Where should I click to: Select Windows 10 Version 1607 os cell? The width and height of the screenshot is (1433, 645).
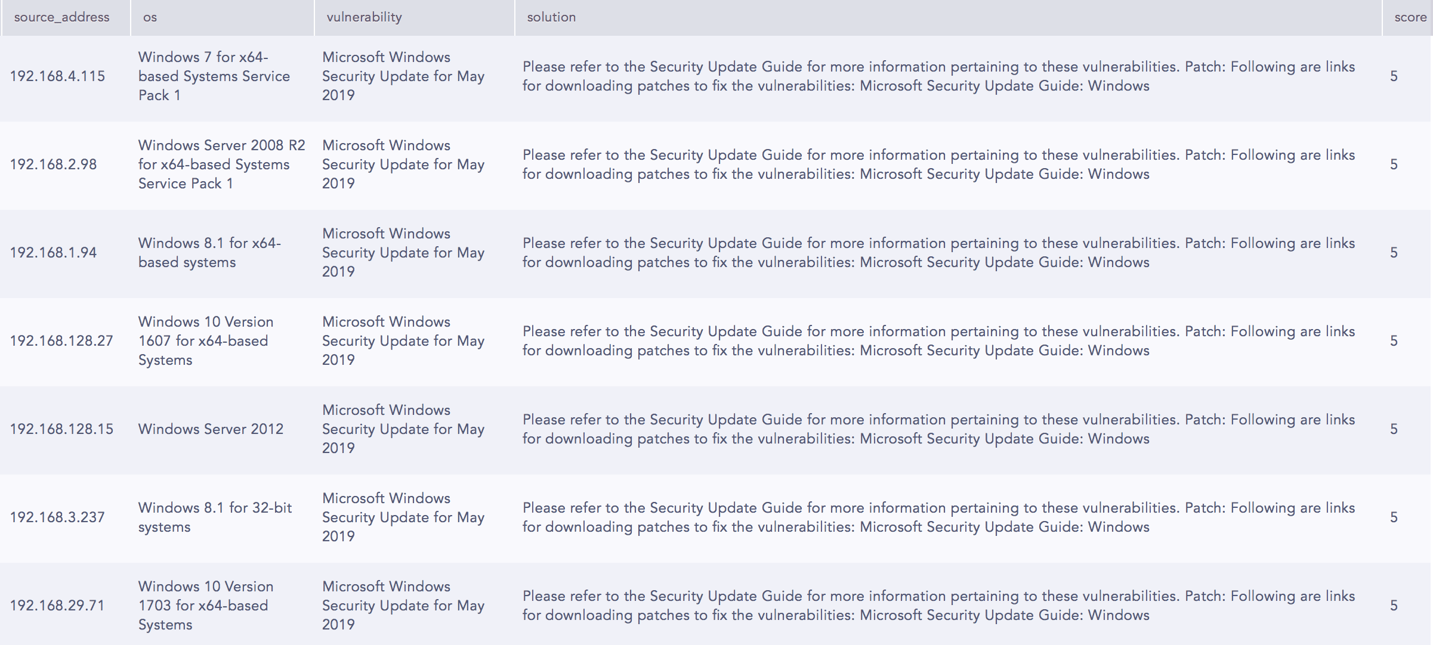pyautogui.click(x=206, y=341)
